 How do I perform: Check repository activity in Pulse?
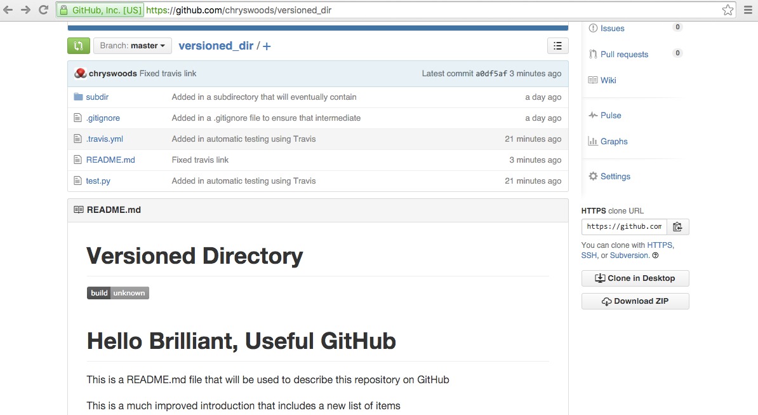pyautogui.click(x=610, y=115)
